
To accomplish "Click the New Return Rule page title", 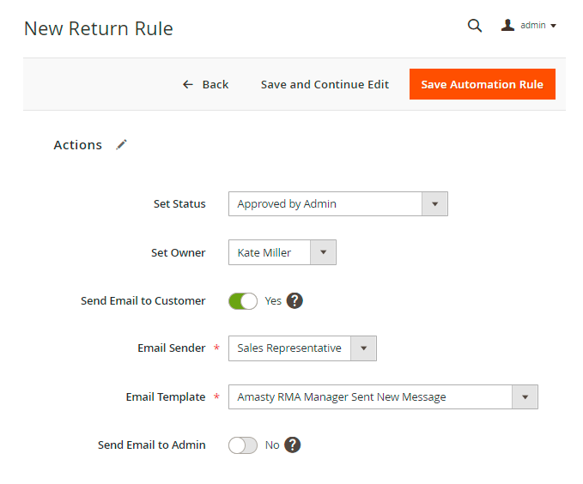I will [x=98, y=28].
